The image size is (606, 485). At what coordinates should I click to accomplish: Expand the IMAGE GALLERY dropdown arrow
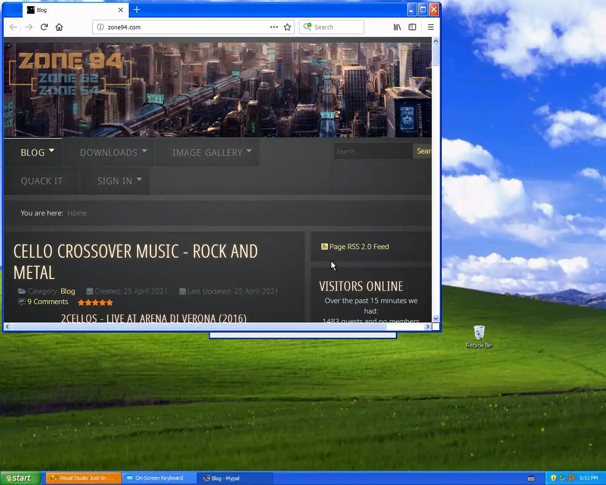pos(249,151)
